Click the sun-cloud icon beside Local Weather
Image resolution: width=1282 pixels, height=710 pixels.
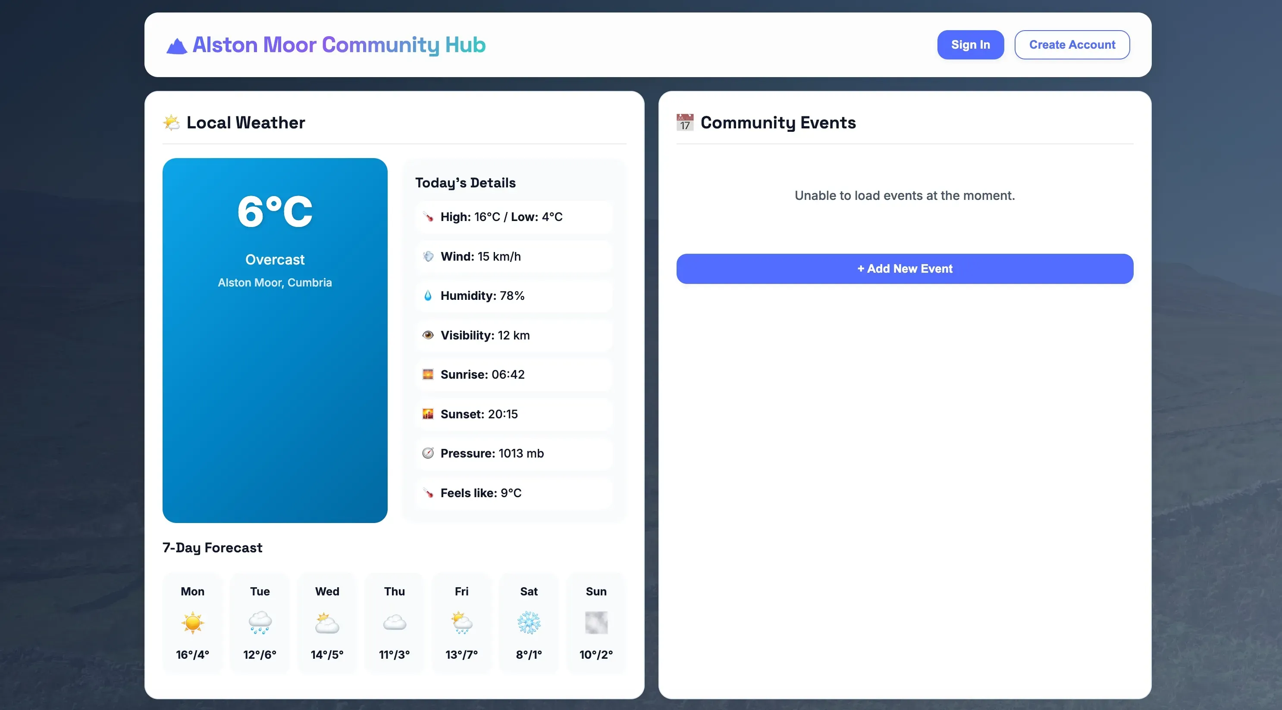(172, 122)
